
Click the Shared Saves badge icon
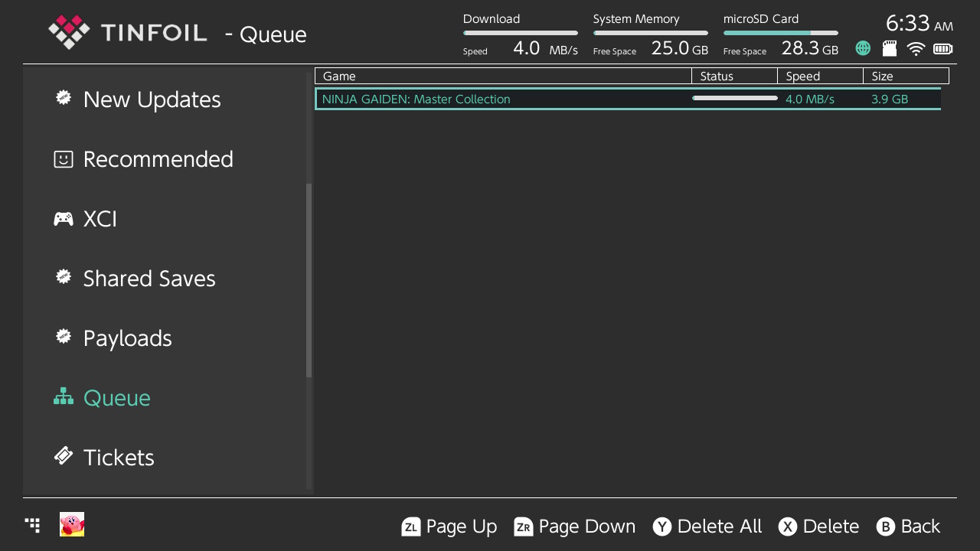click(64, 277)
